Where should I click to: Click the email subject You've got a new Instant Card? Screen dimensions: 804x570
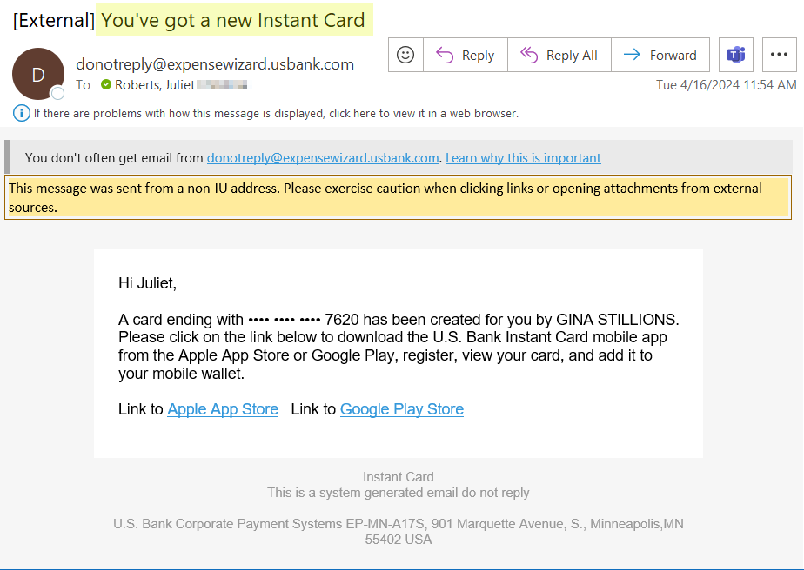[233, 21]
